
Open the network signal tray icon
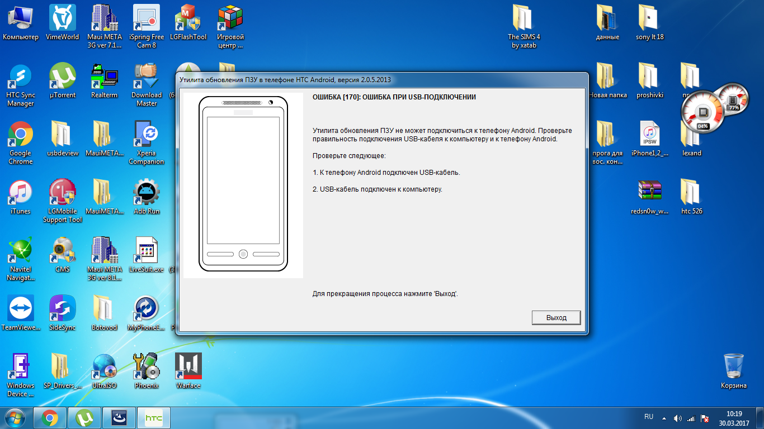[691, 418]
